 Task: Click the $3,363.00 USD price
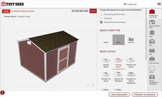(80, 11)
